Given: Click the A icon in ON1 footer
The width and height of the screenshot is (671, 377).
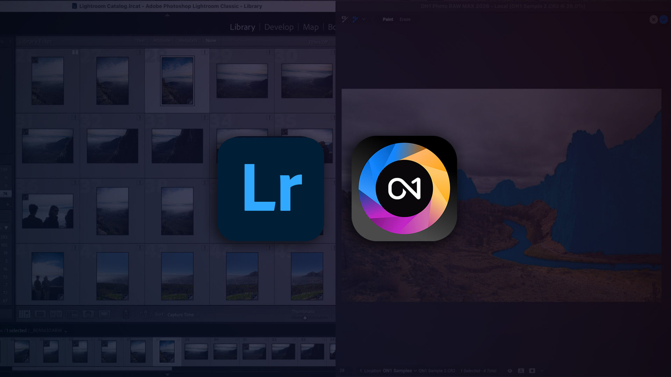Looking at the screenshot, I should [x=521, y=371].
